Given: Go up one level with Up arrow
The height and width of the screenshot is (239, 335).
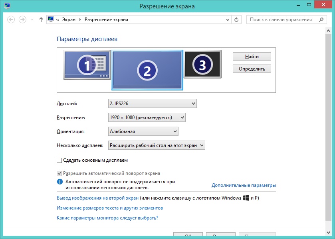Looking at the screenshot, I should tap(41, 20).
